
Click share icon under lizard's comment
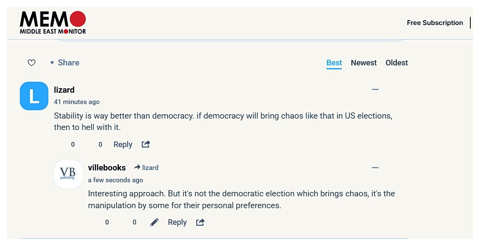pyautogui.click(x=146, y=144)
